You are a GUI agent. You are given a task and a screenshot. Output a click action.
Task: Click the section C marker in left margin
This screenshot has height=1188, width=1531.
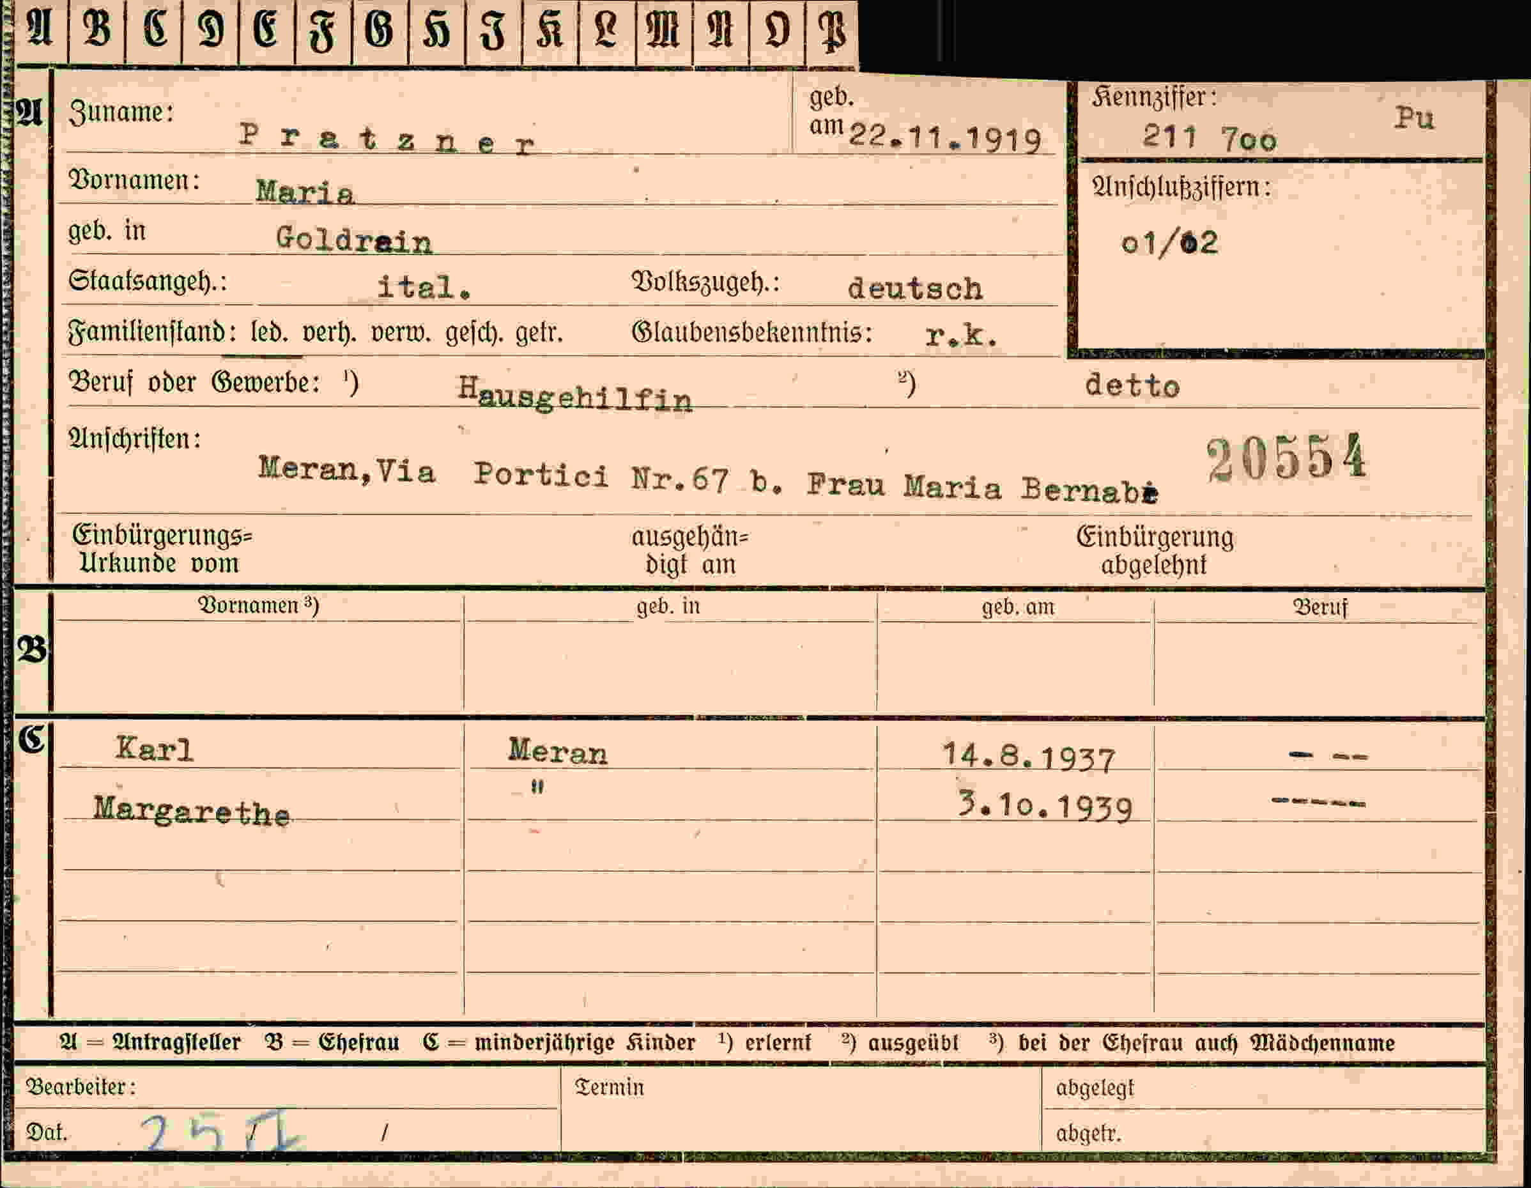coord(31,739)
